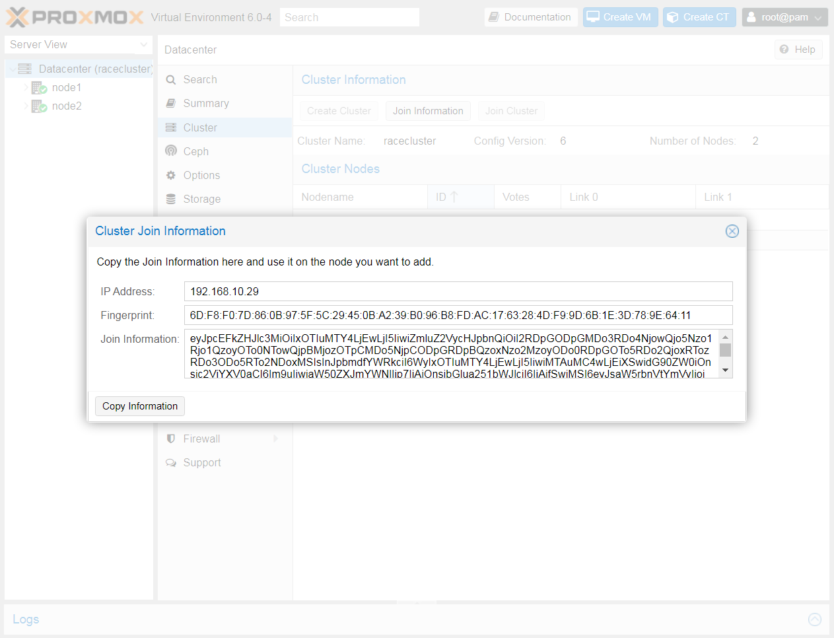
Task: Open the Create CT dialog
Action: tap(699, 17)
